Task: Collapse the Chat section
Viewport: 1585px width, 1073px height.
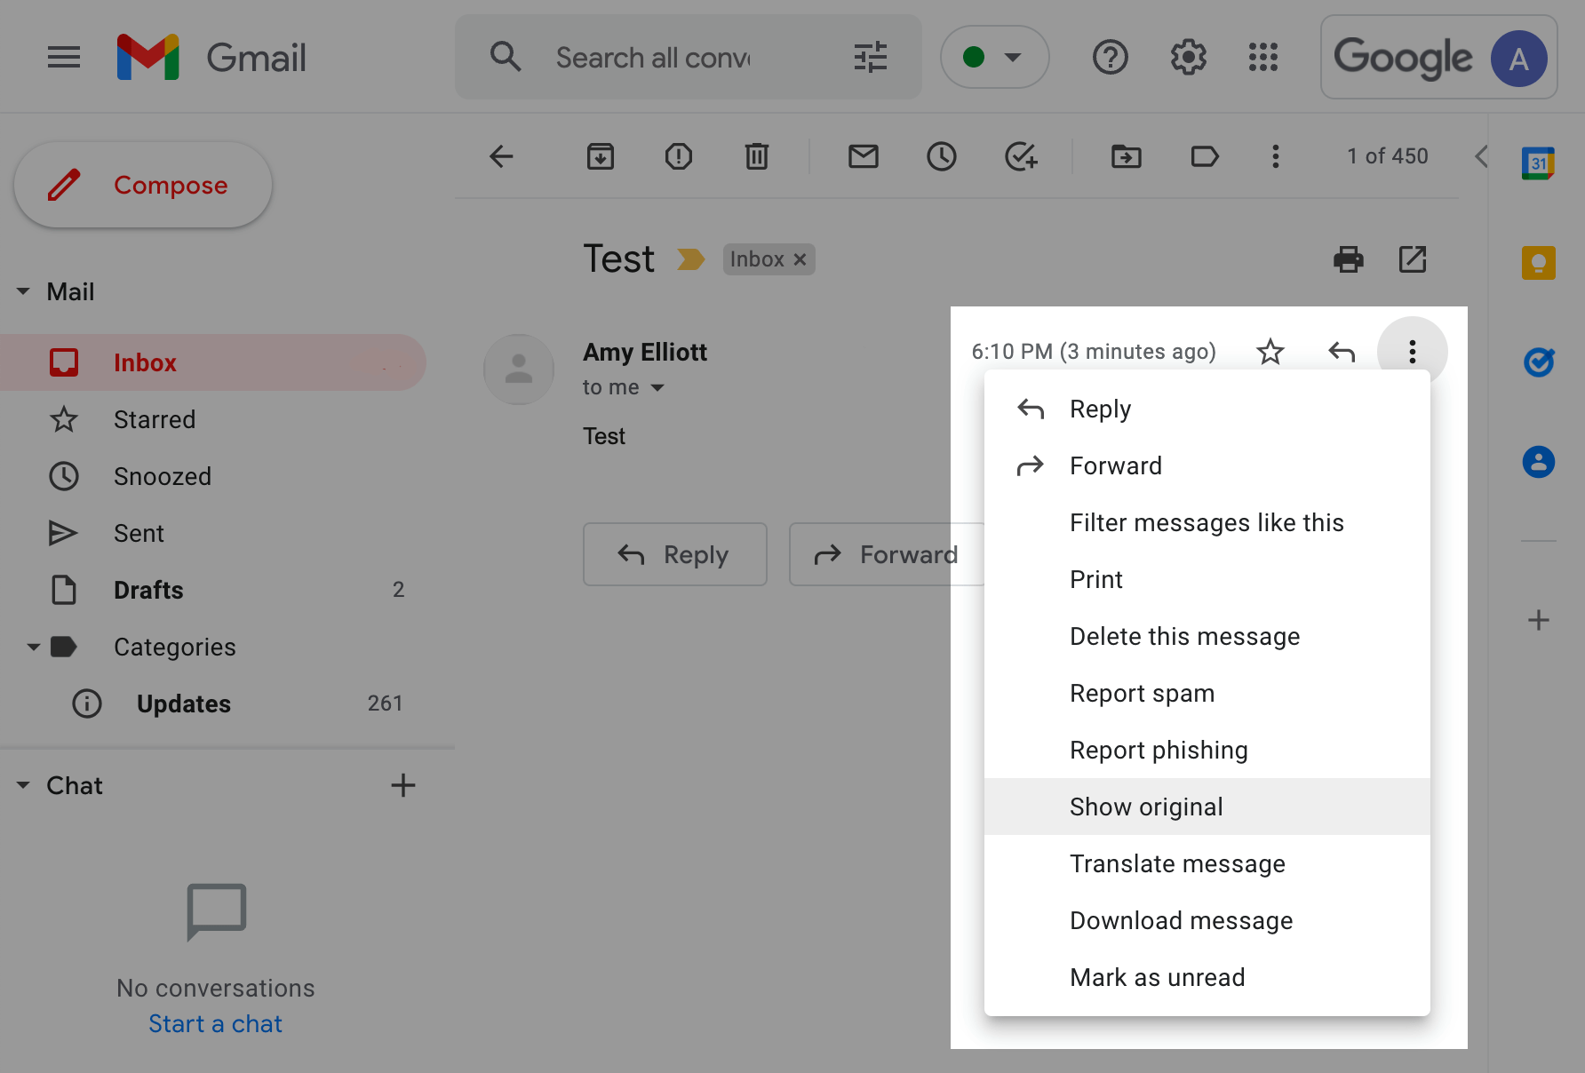Action: coord(23,785)
